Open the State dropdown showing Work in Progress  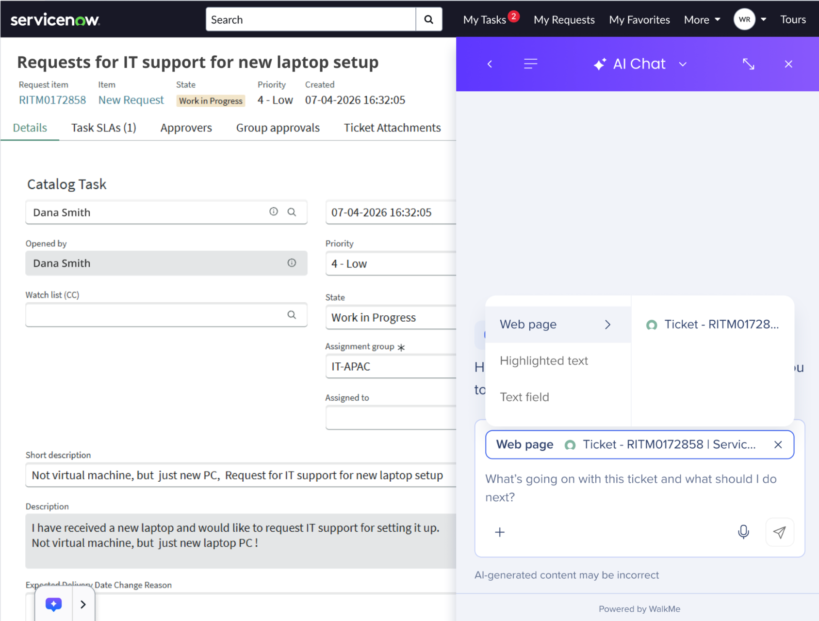[391, 317]
